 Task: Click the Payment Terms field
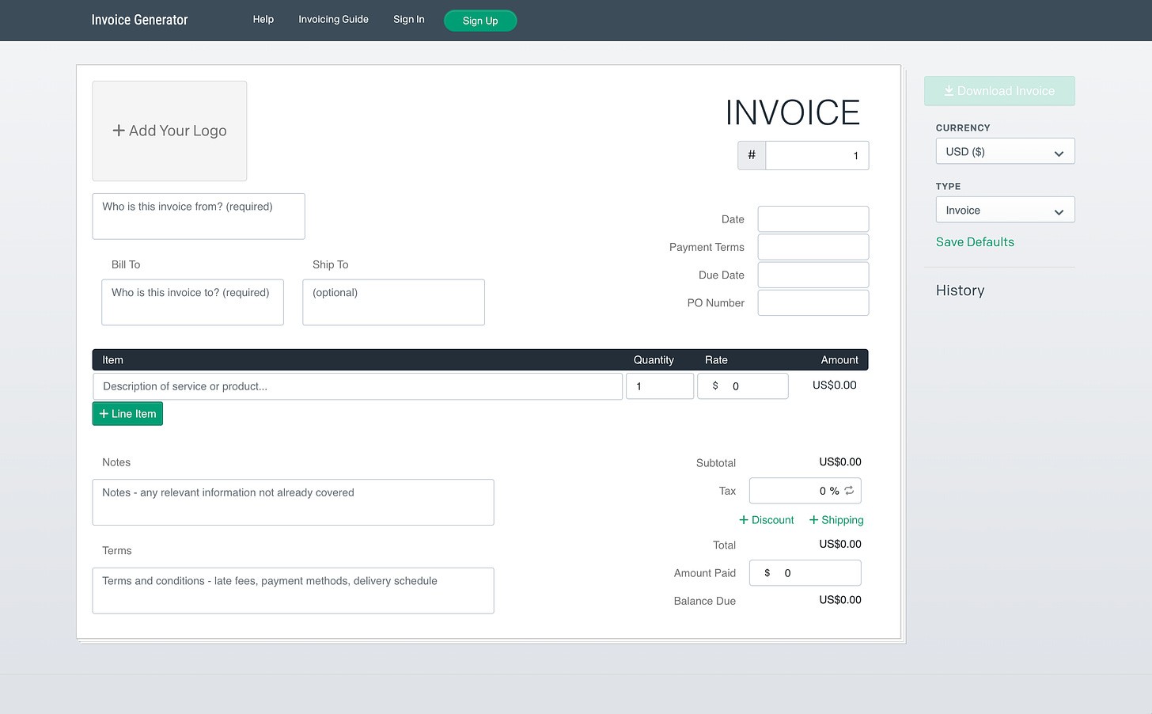813,247
